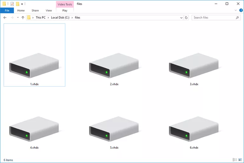
Task: Navigate to Local Disk (C:) breadcrumb
Action: tap(60, 18)
